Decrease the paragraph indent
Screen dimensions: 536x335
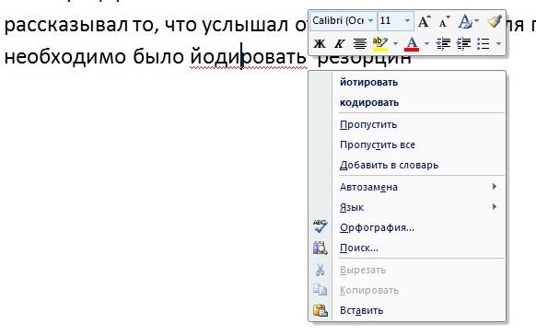(x=443, y=43)
